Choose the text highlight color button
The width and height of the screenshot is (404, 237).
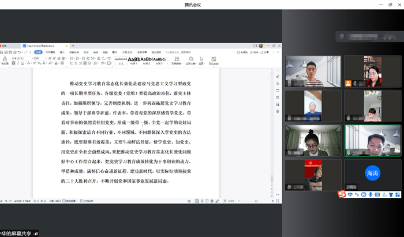(x=50, y=63)
